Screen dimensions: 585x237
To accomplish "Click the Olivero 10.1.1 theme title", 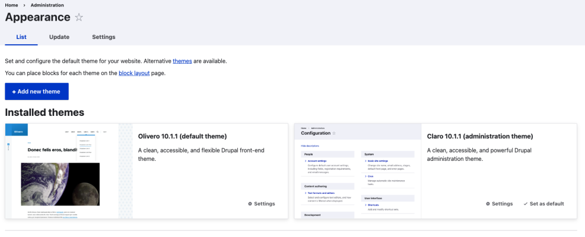I will [182, 137].
